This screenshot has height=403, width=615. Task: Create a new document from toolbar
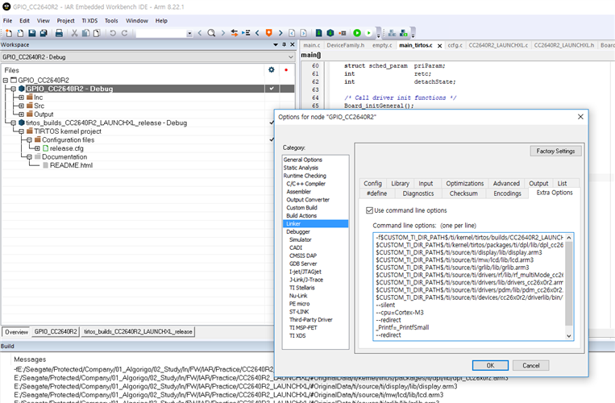pos(9,33)
